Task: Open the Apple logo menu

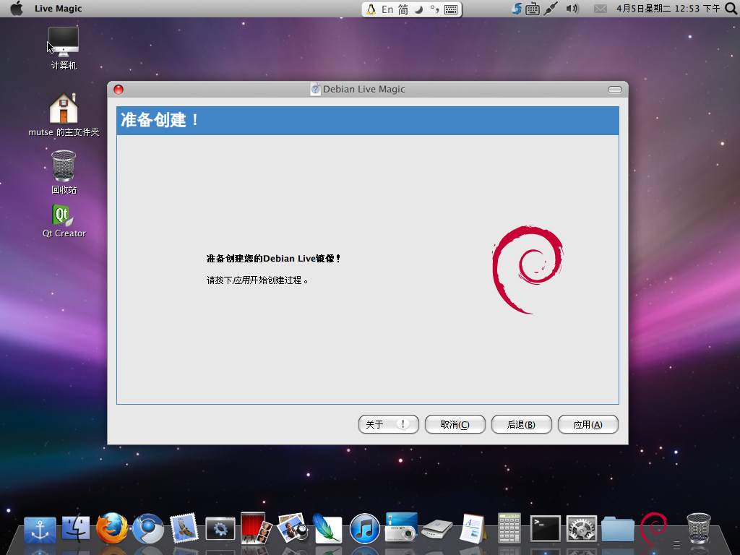Action: click(17, 9)
